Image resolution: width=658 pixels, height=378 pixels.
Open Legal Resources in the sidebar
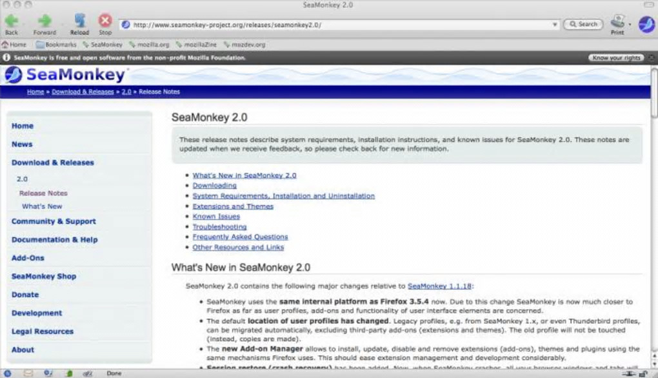(x=43, y=332)
